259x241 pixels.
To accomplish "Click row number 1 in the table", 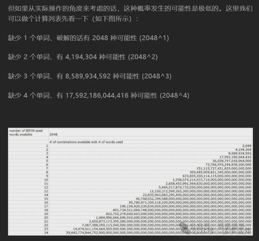I will (x=47, y=146).
